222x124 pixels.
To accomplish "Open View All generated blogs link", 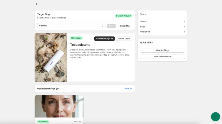I will [x=128, y=88].
